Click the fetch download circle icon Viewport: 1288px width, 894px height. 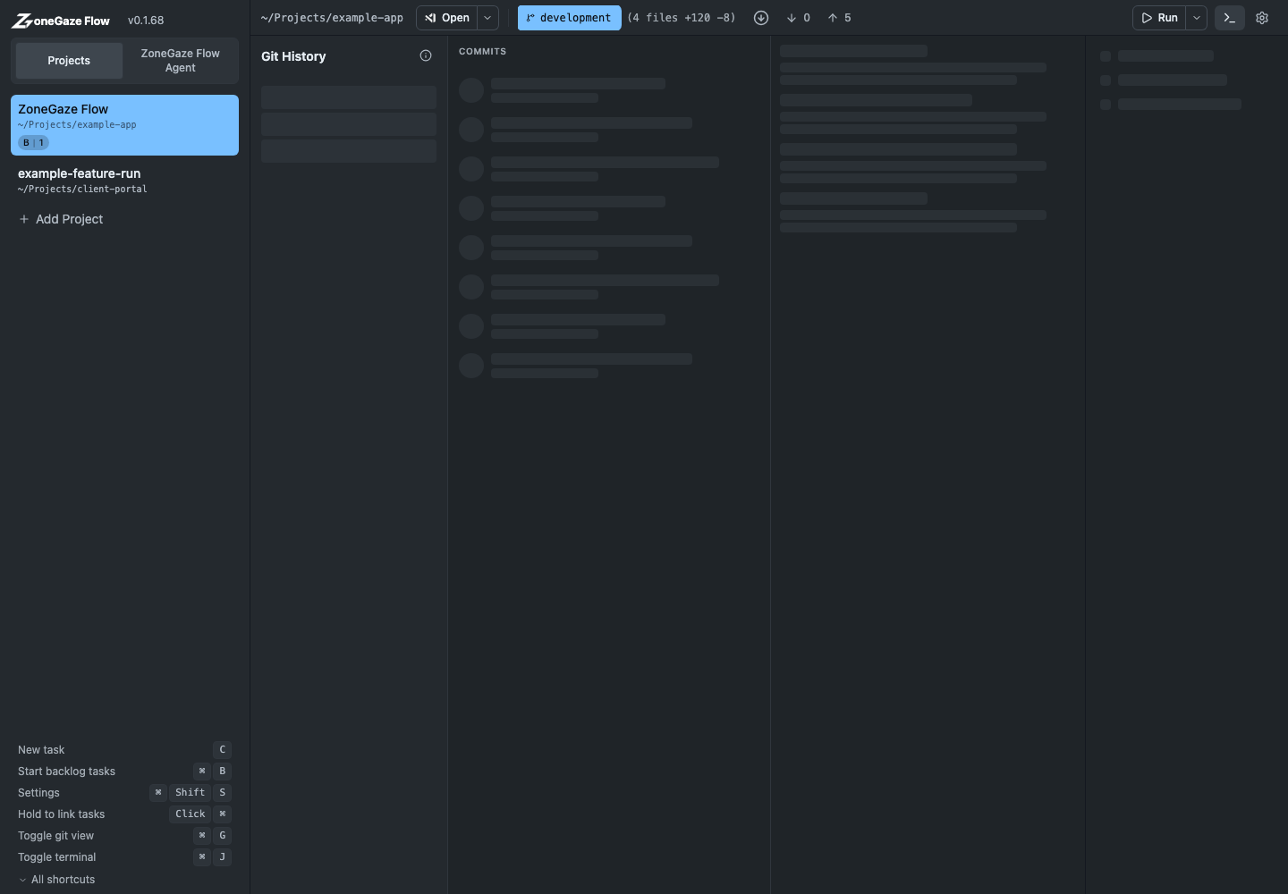tap(761, 18)
